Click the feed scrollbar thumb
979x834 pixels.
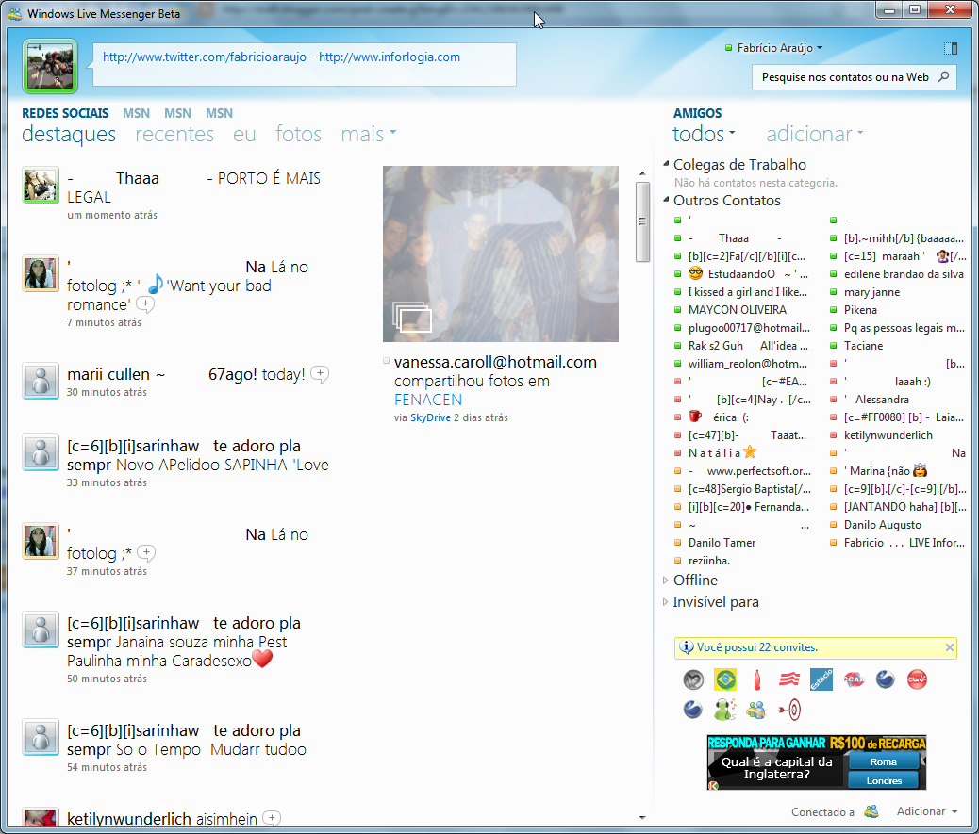point(642,221)
